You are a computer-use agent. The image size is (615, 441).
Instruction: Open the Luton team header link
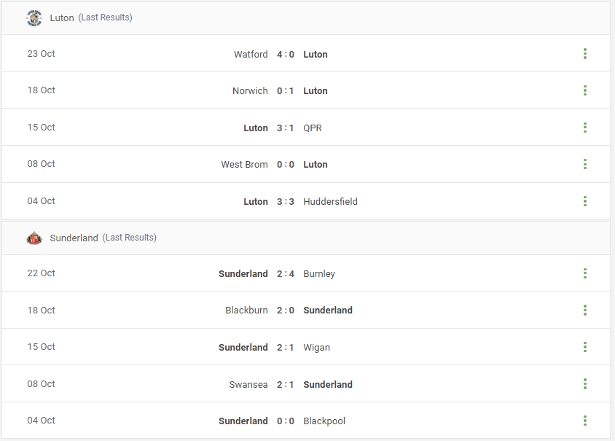tap(62, 18)
